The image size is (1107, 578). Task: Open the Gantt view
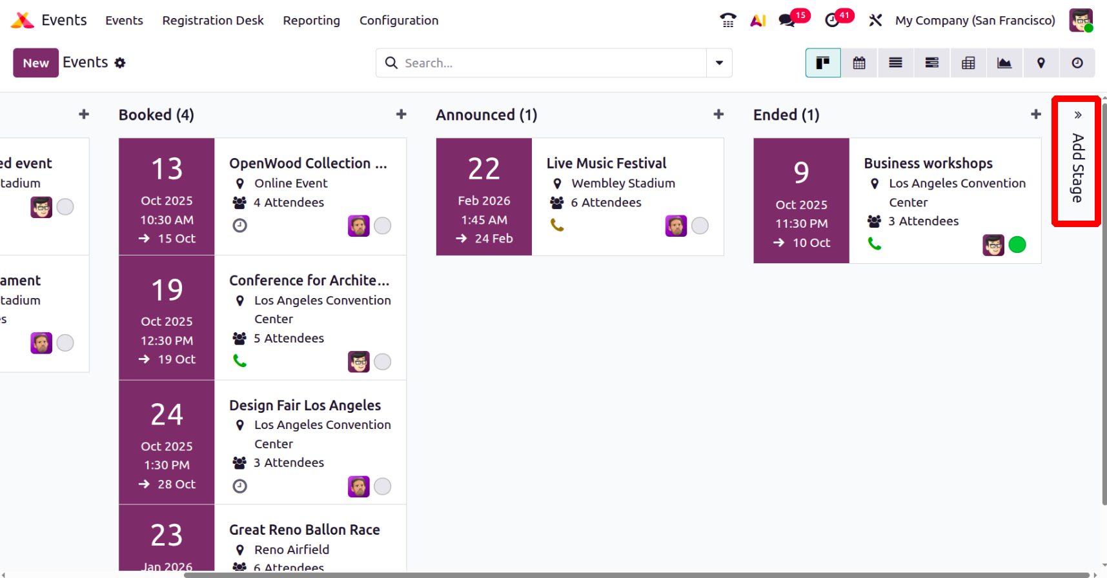(931, 63)
